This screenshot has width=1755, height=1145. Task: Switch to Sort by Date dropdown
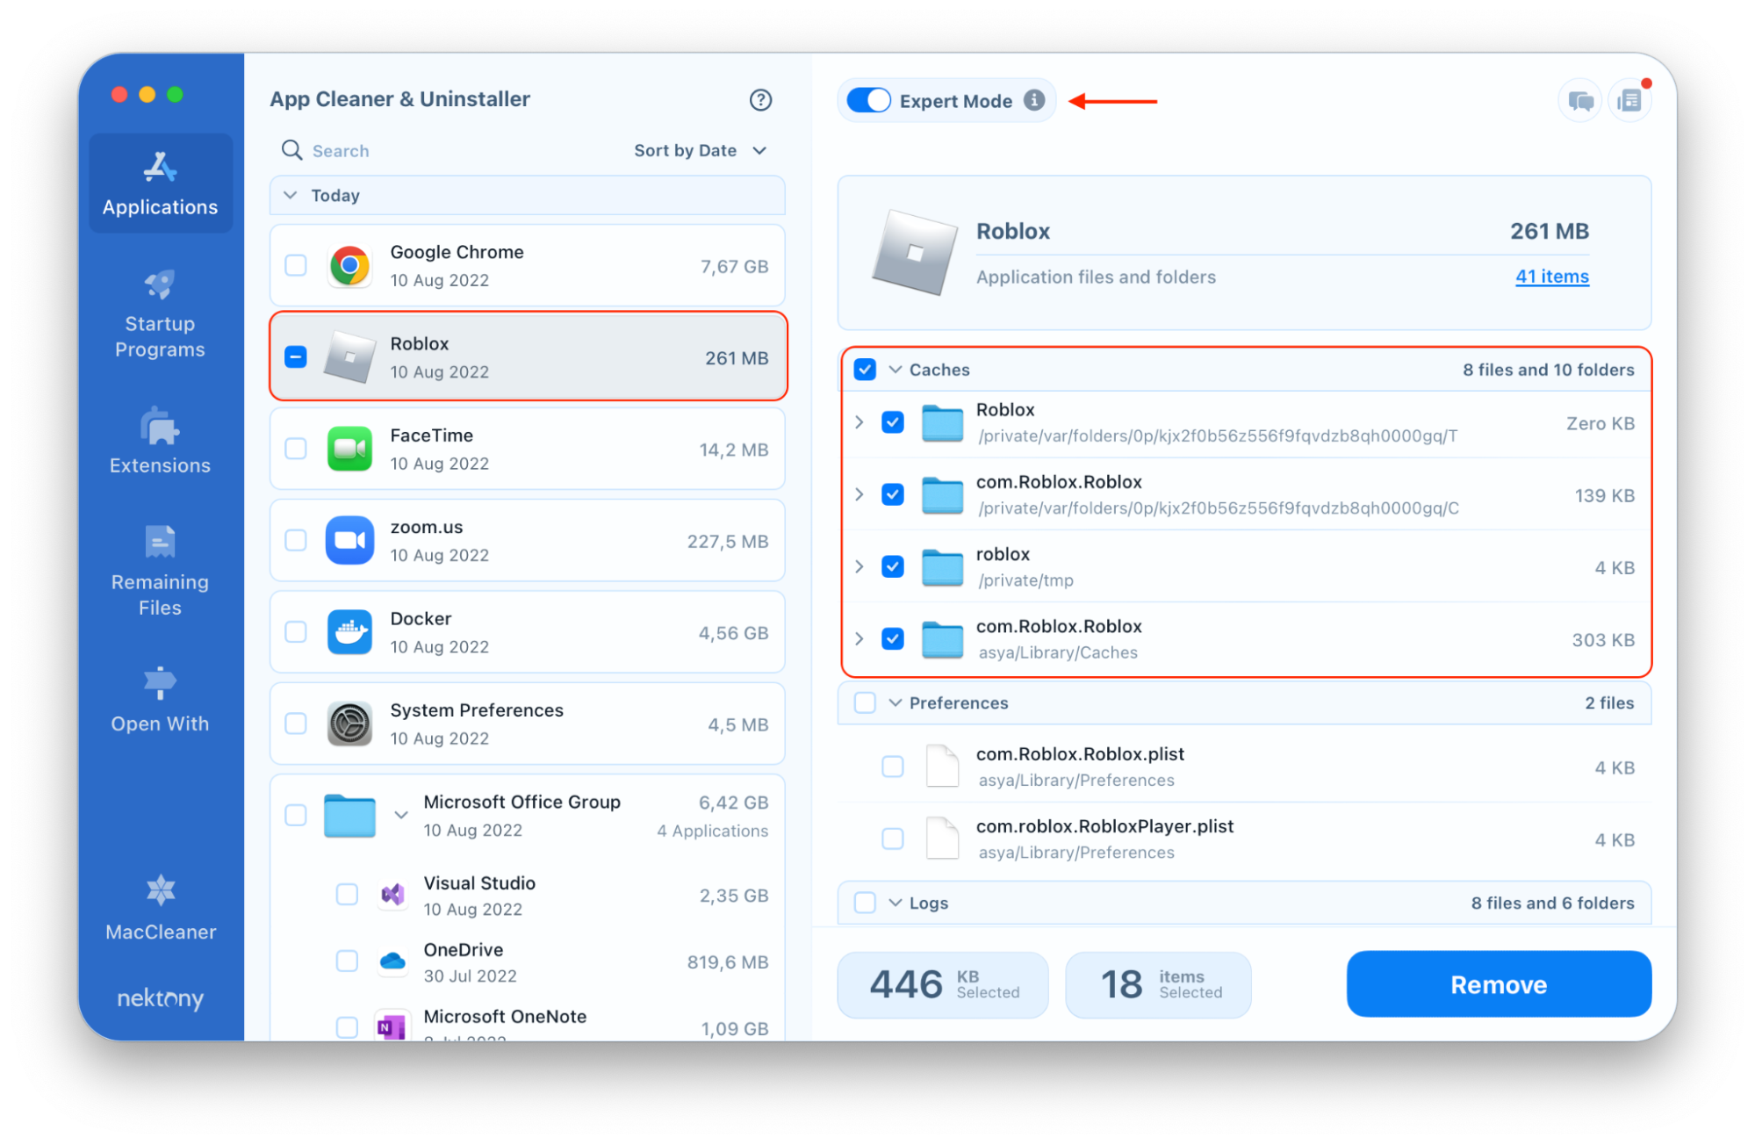(x=700, y=148)
